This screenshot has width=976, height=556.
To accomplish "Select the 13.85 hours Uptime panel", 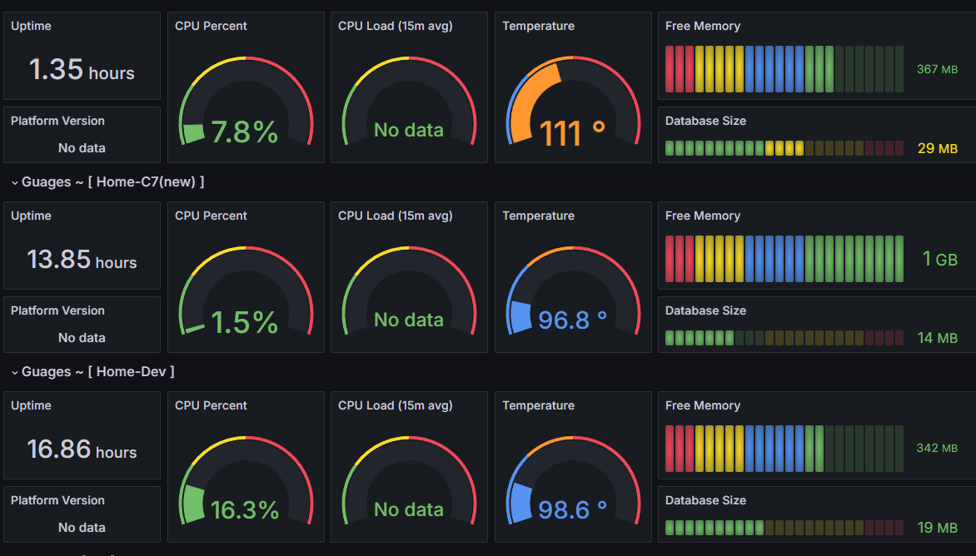I will pos(82,246).
